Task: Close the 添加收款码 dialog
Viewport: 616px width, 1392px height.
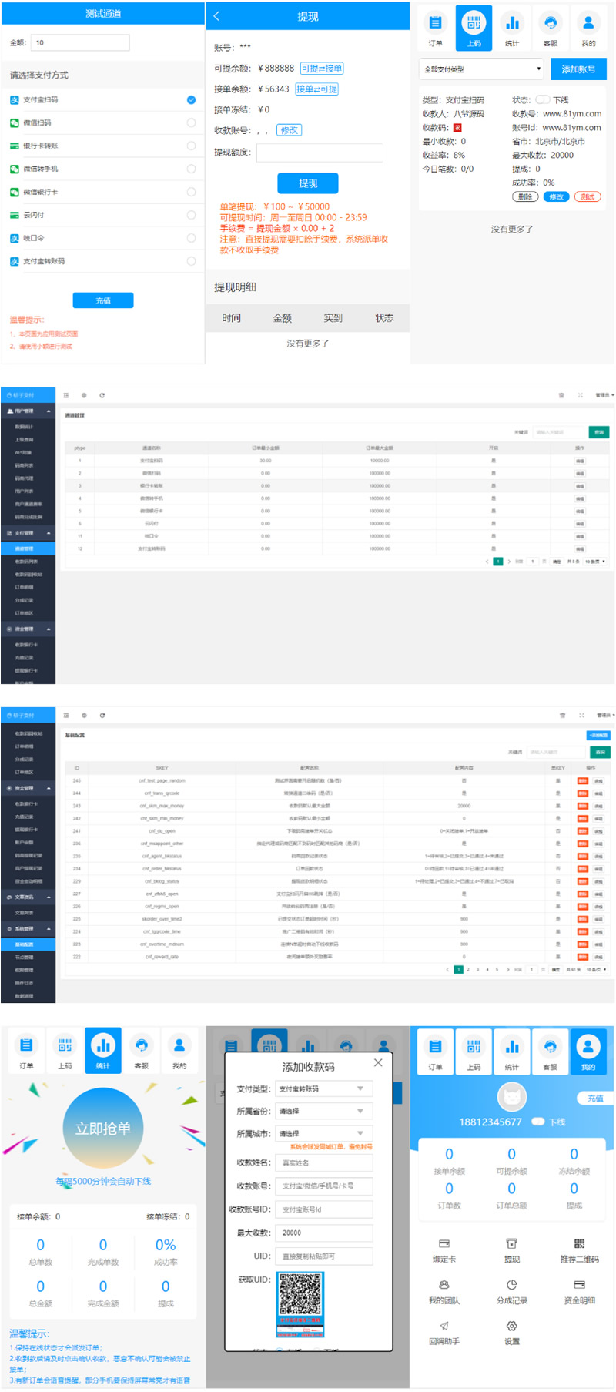Action: (x=378, y=1062)
